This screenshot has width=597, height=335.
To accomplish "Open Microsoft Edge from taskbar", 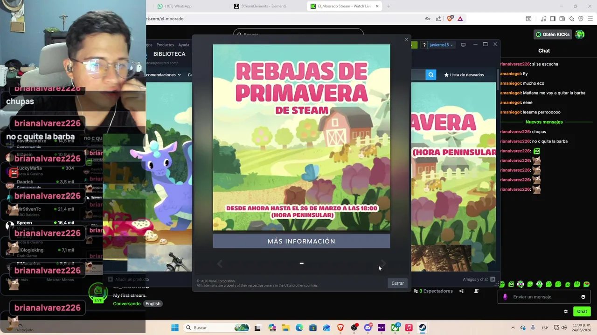I will coord(299,328).
